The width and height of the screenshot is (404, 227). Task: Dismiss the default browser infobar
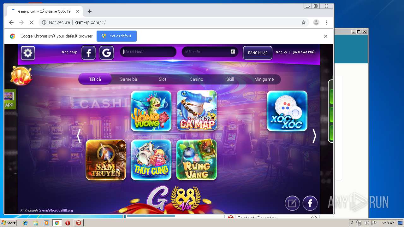326,36
